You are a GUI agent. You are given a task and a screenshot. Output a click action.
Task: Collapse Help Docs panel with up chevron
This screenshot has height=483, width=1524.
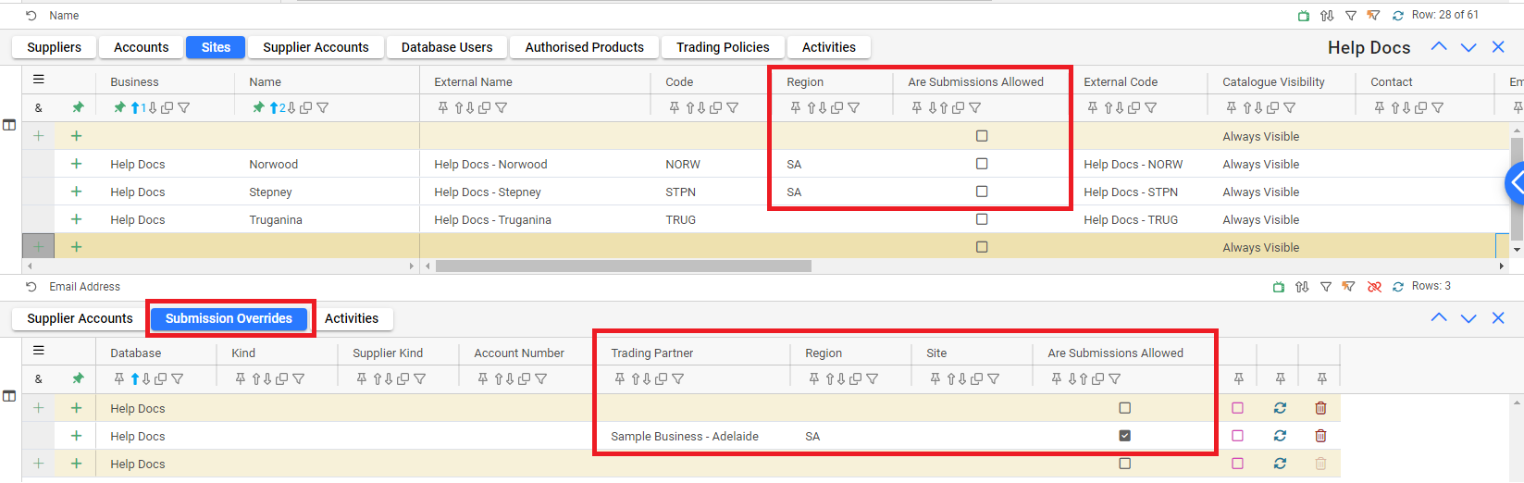pos(1438,47)
